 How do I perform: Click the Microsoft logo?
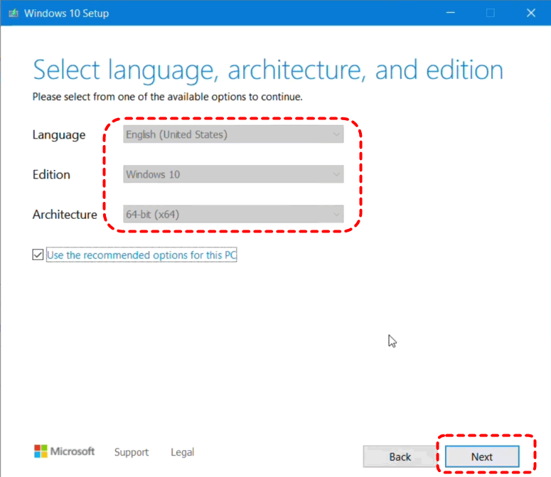pos(64,451)
